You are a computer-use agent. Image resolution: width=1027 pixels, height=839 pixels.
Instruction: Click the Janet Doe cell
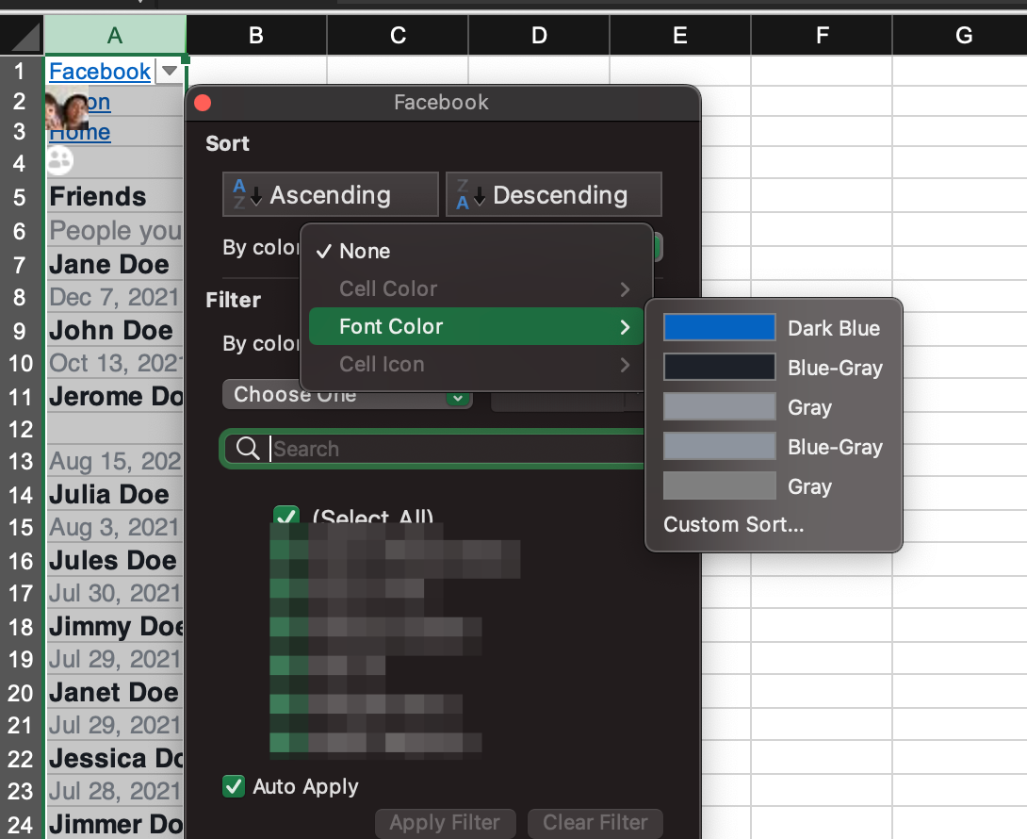(x=115, y=692)
